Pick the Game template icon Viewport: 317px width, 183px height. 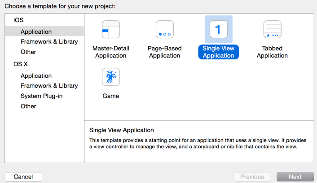111,77
